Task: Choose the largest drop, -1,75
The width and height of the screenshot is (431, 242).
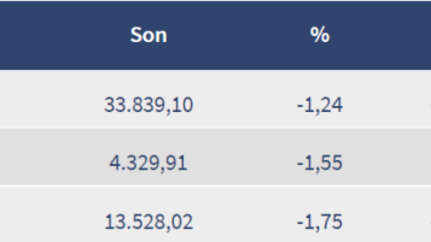Action: click(x=320, y=221)
